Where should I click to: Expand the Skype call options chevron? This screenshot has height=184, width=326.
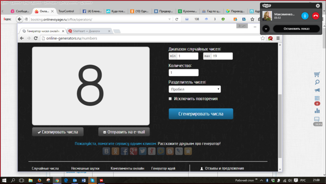(x=266, y=29)
